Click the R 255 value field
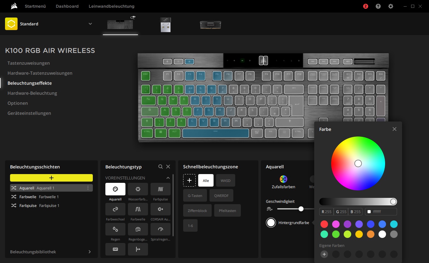This screenshot has height=263, width=429. [x=326, y=212]
